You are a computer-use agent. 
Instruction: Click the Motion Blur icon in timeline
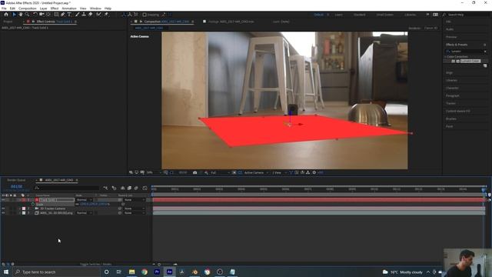(x=136, y=188)
